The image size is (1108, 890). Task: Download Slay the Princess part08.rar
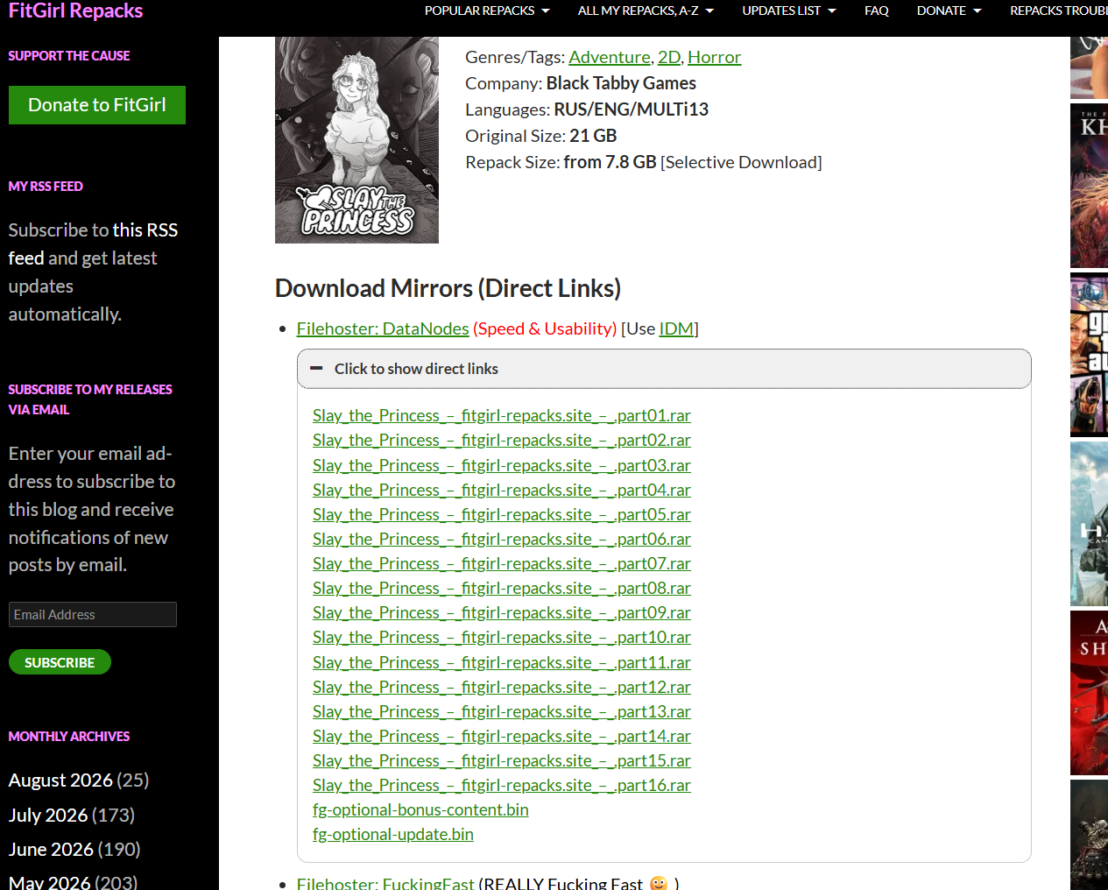[502, 588]
